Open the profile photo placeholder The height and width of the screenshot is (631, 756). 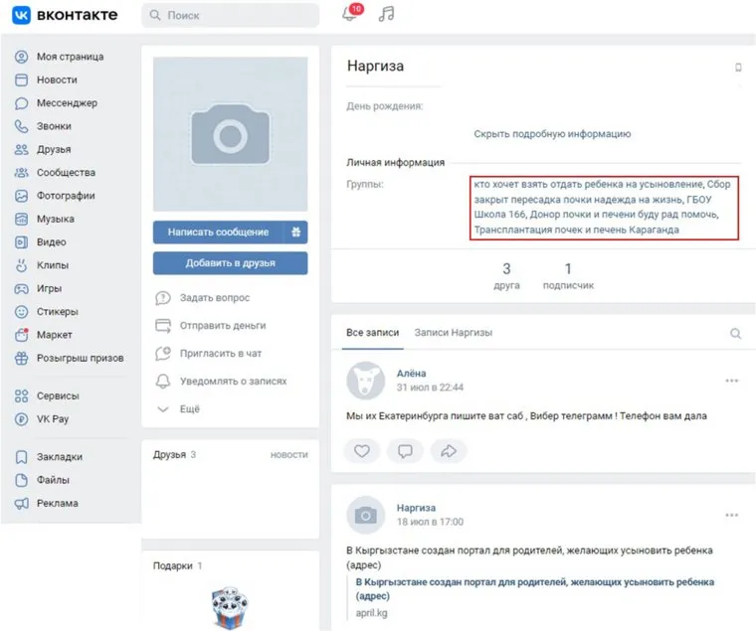(230, 134)
